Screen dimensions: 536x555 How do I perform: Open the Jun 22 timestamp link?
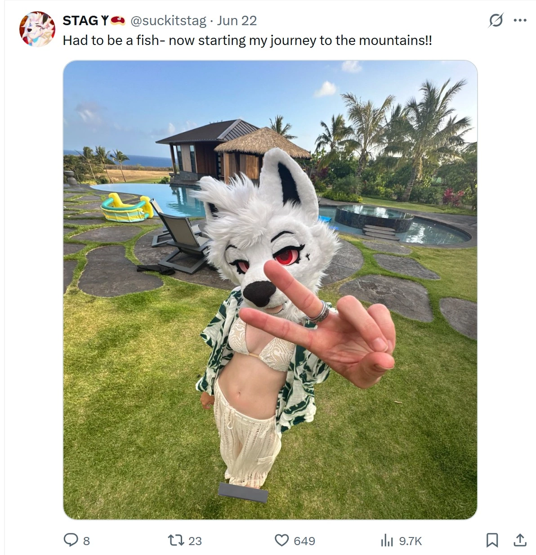pyautogui.click(x=237, y=21)
